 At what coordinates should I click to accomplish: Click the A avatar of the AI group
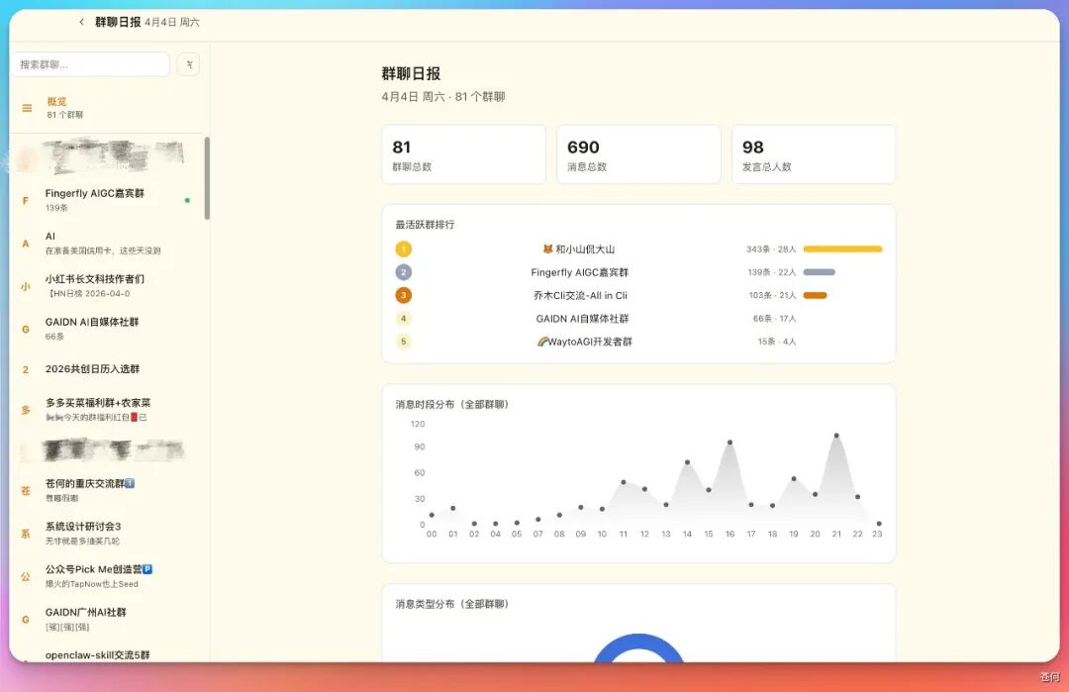tap(25, 243)
